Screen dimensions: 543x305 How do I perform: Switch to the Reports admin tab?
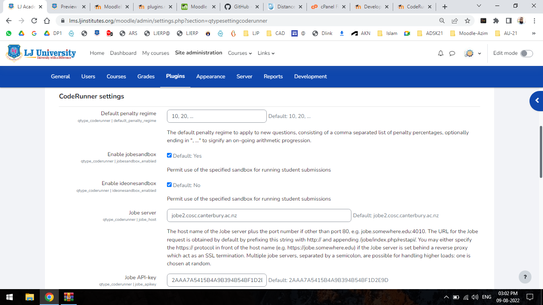coord(273,77)
